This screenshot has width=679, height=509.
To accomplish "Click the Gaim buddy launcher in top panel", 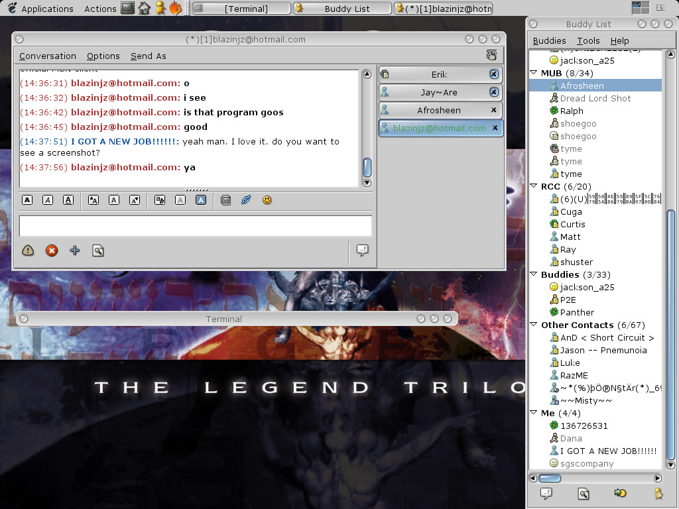I will pyautogui.click(x=160, y=8).
